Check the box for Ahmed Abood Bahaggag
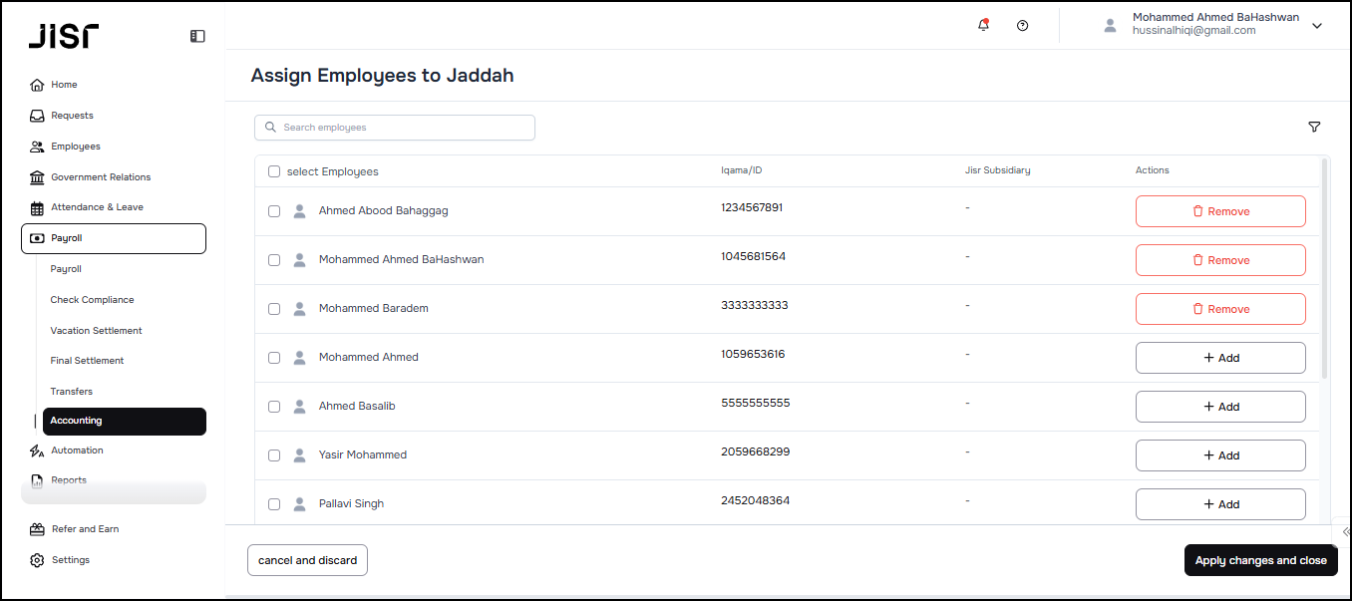The height and width of the screenshot is (601, 1352). 274,211
